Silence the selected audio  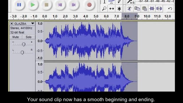(159, 9)
